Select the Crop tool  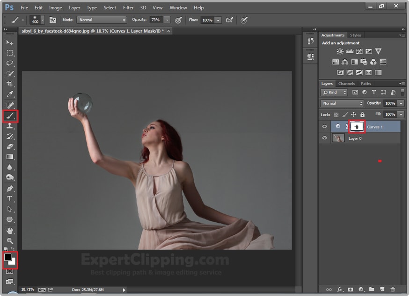coord(10,84)
